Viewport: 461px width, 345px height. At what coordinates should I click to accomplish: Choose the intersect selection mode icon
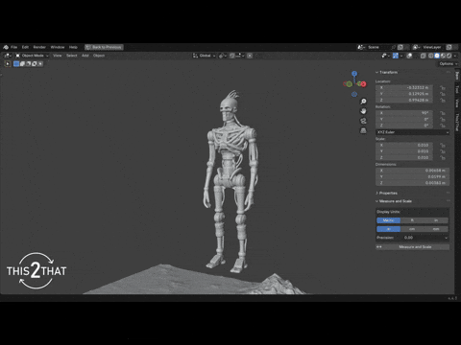tap(40, 64)
